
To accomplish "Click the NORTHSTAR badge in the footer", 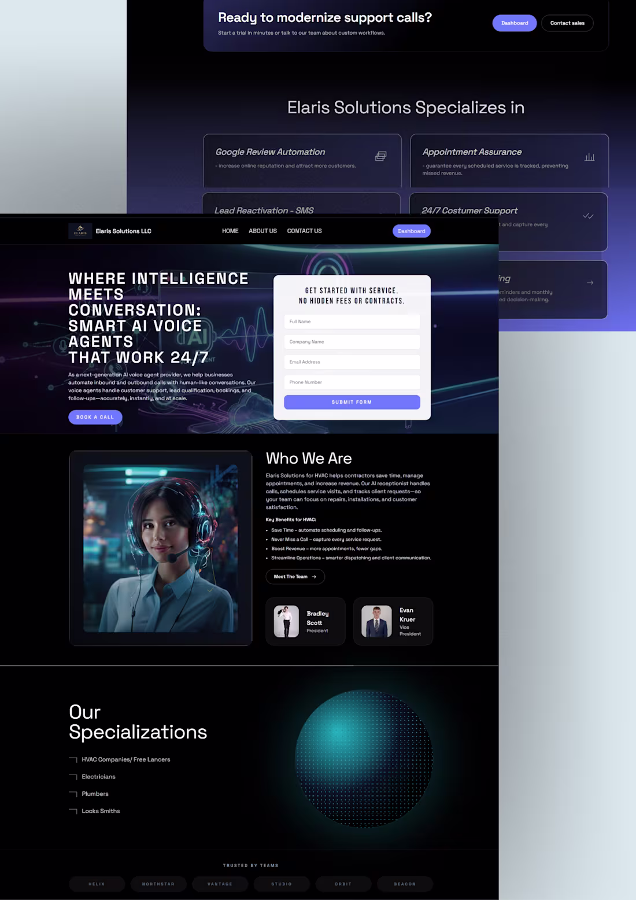I will 158,884.
